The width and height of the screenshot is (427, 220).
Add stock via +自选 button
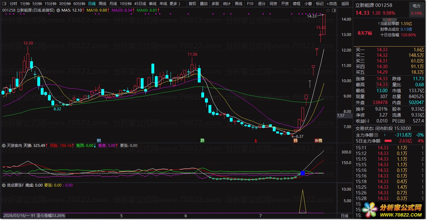(332, 4)
